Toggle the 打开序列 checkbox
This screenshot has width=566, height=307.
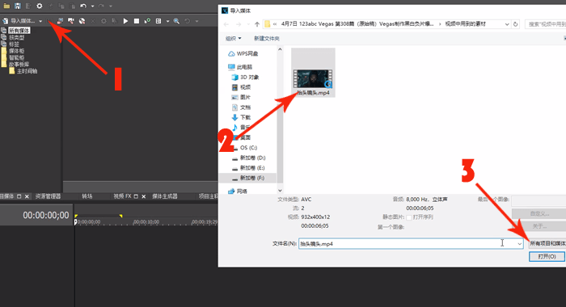pyautogui.click(x=409, y=217)
